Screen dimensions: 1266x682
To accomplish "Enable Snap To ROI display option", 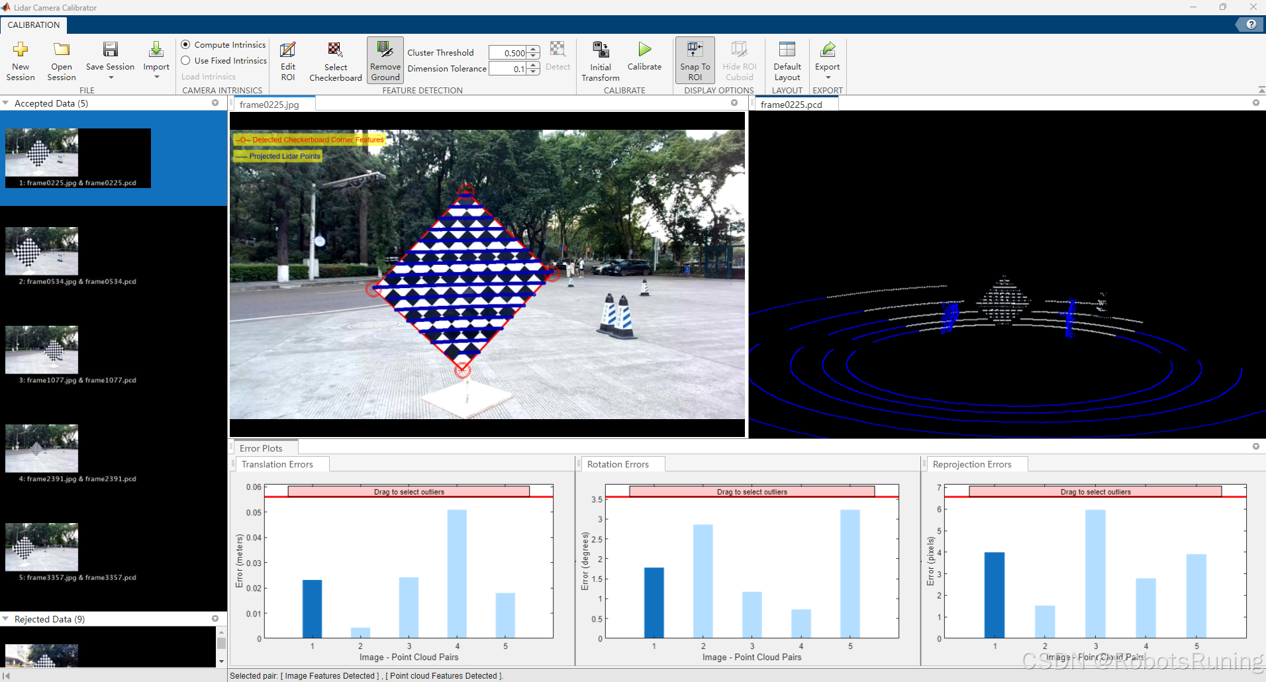I will coord(694,60).
